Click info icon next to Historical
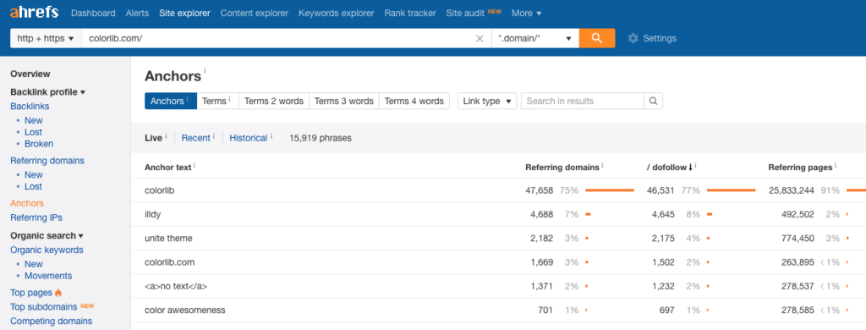 pyautogui.click(x=271, y=136)
